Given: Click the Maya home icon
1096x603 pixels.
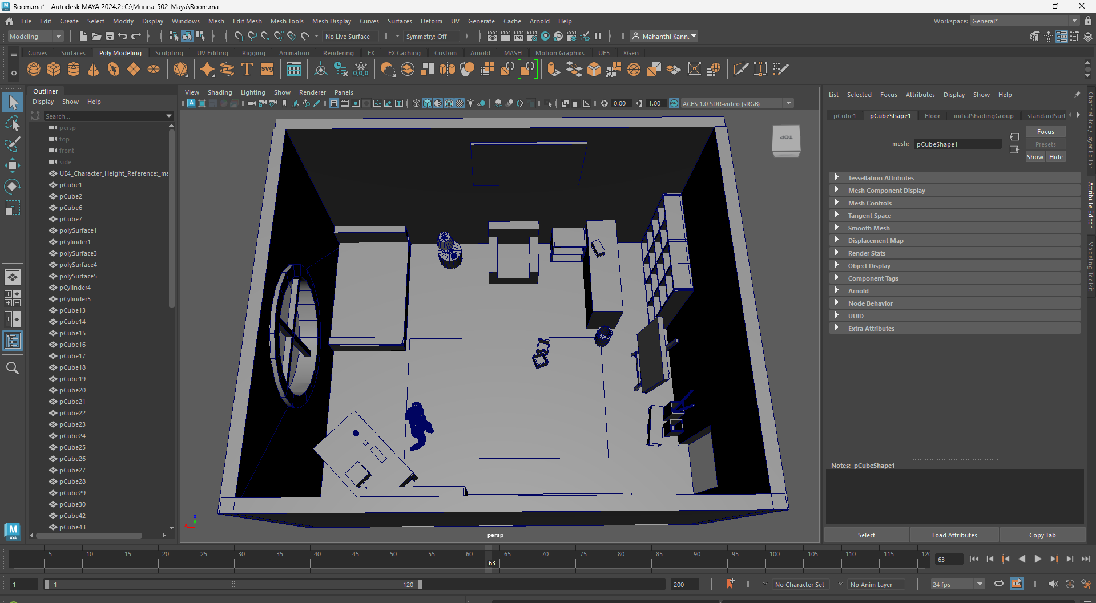Looking at the screenshot, I should click(x=9, y=21).
